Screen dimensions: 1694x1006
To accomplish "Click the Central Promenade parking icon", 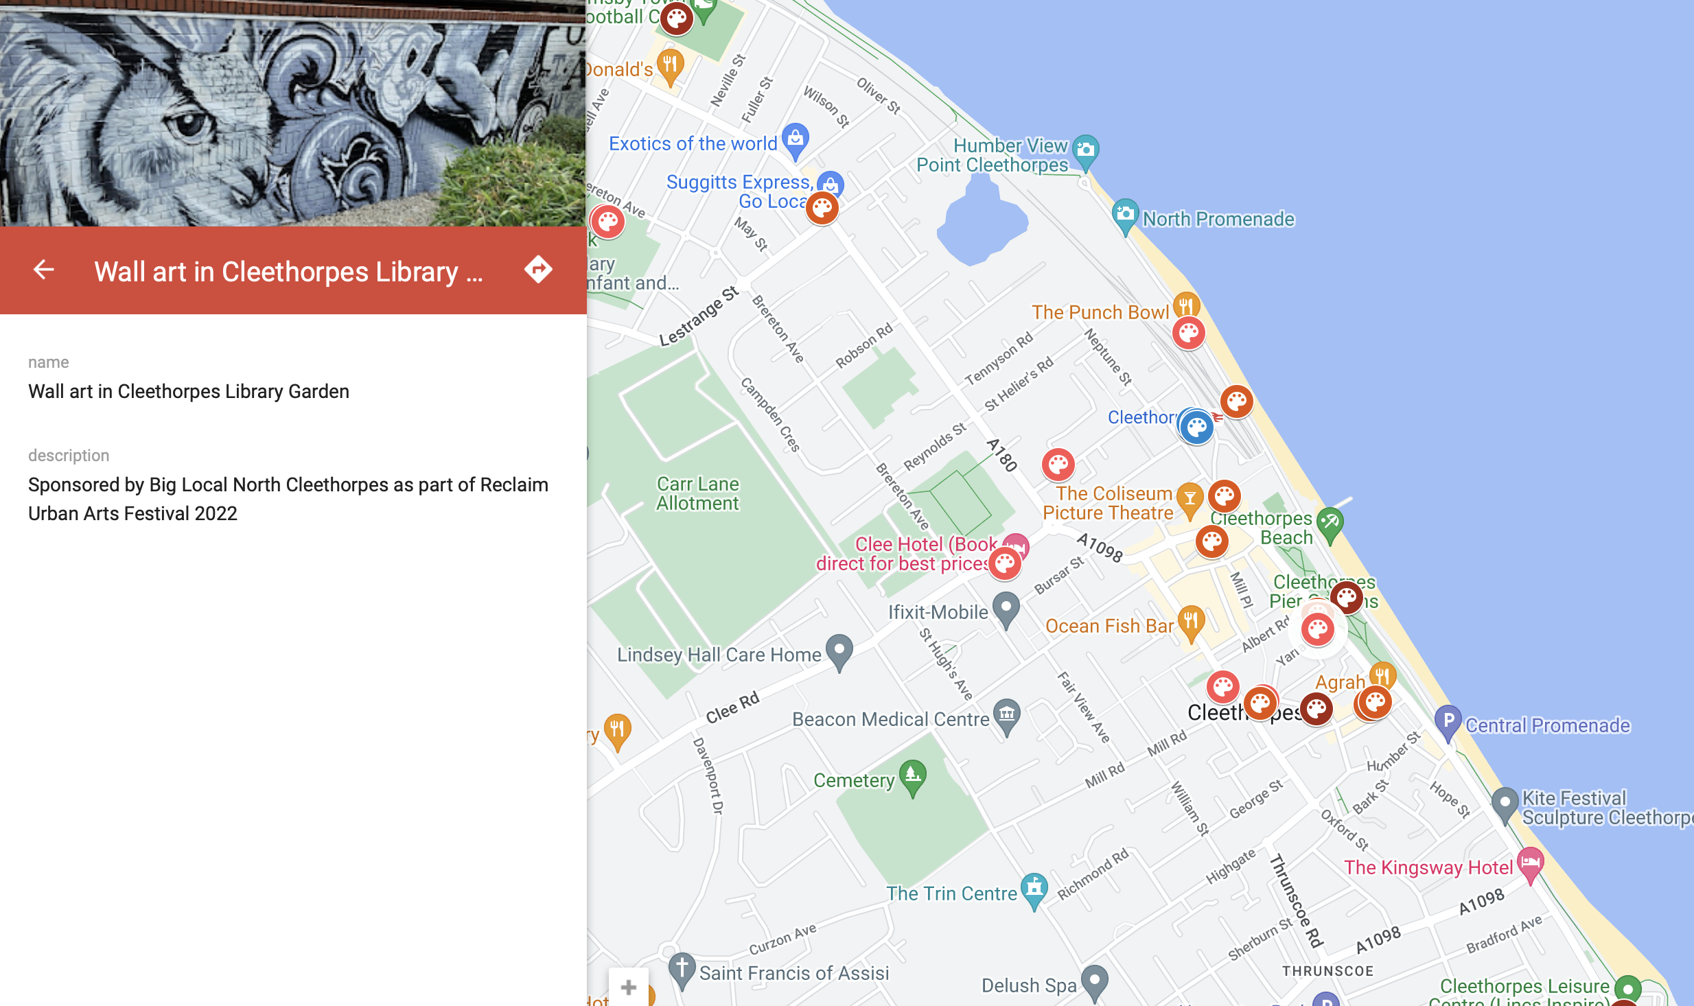I will click(1448, 722).
